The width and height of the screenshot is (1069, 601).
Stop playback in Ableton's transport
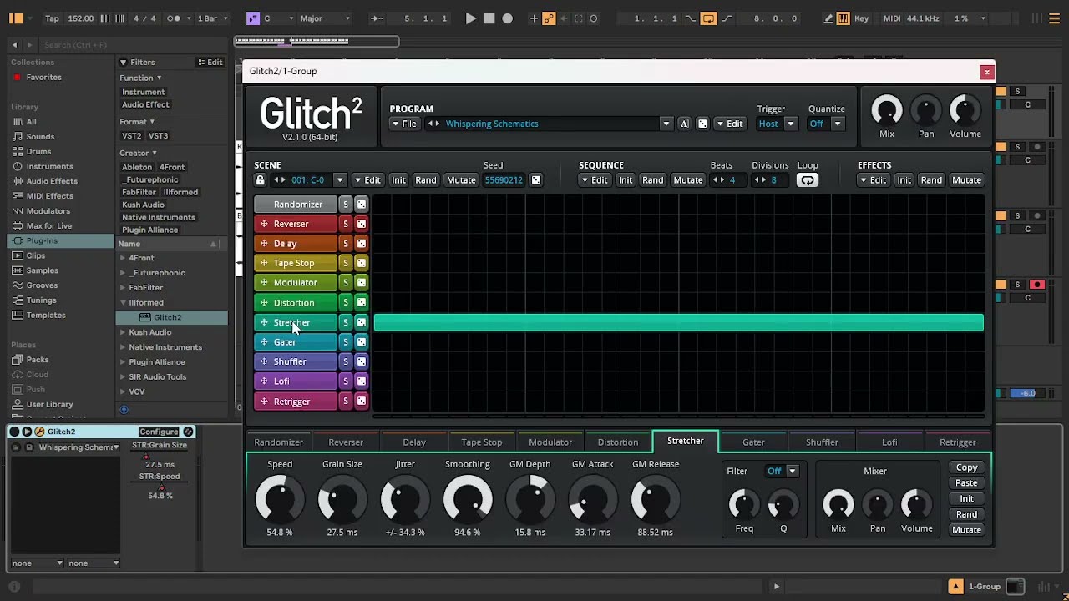pos(489,18)
